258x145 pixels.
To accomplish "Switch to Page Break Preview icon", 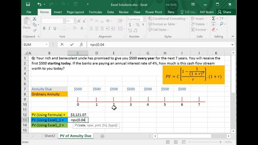I will 184,142.
